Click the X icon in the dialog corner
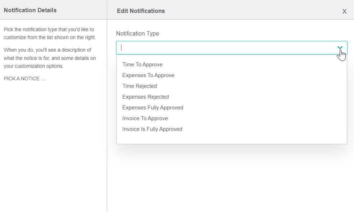This screenshot has width=354, height=212. 344,11
